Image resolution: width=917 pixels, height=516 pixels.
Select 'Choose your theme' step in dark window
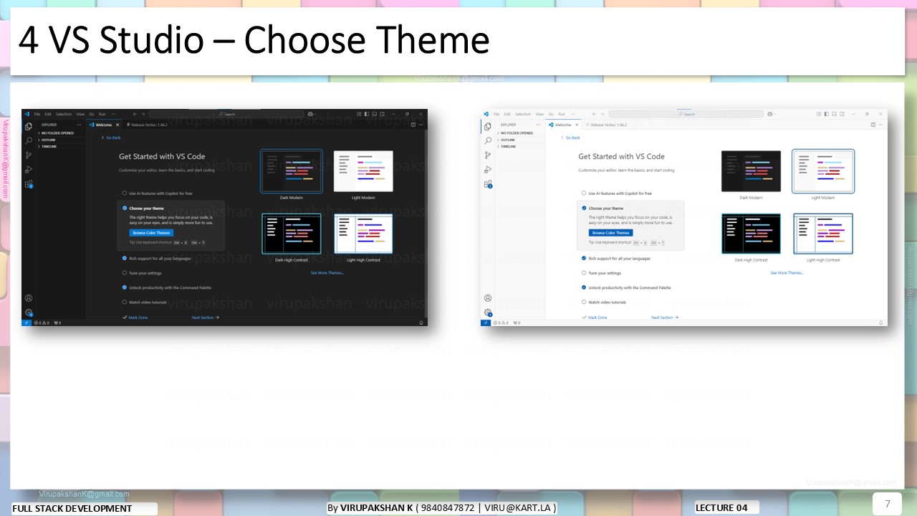143,208
